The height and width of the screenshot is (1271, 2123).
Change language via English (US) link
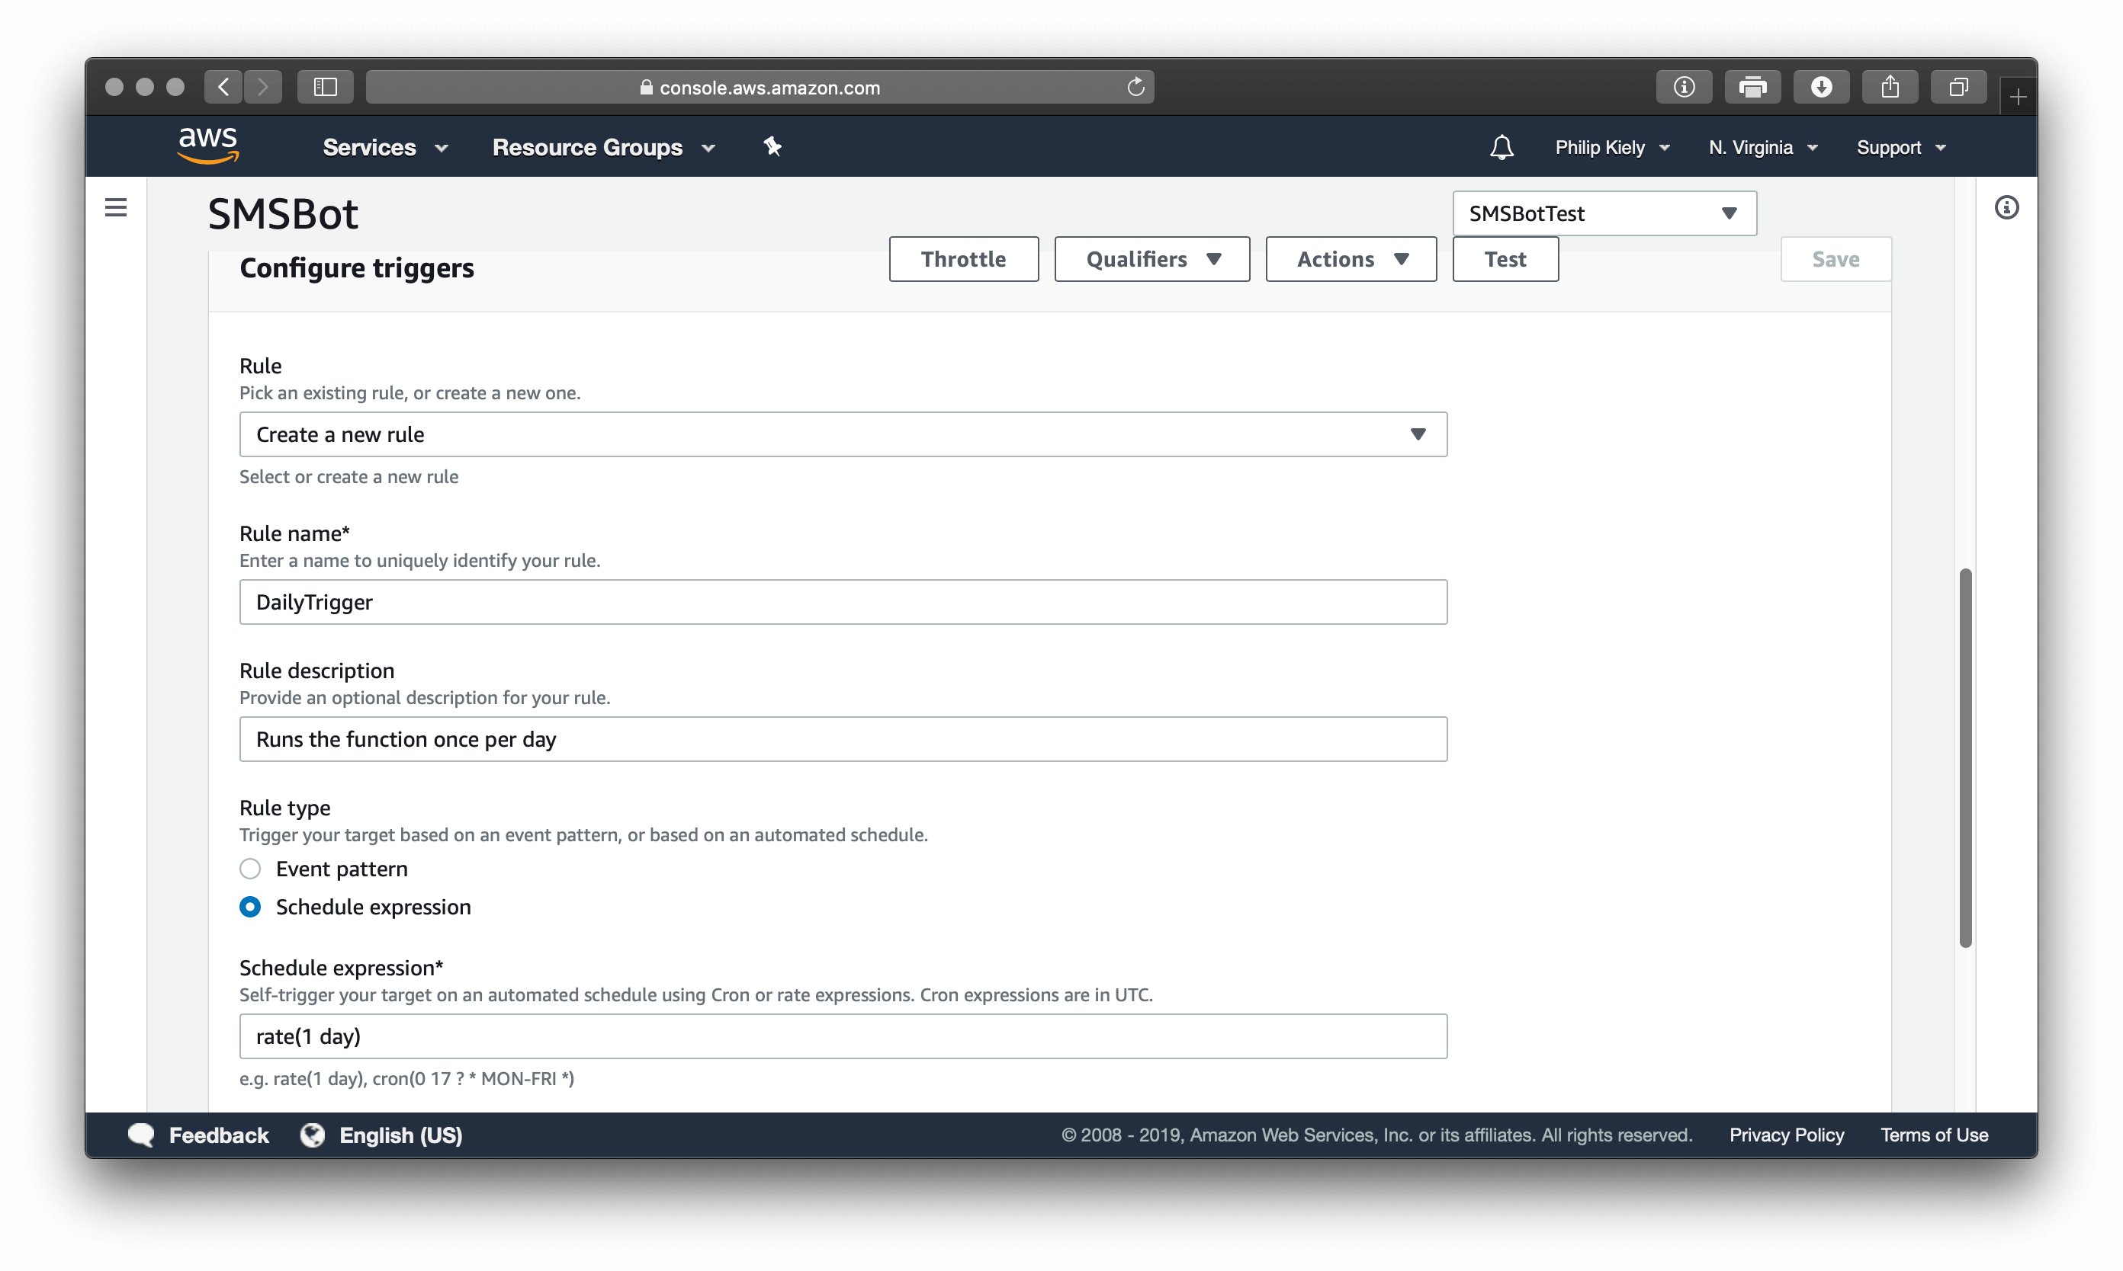tap(400, 1135)
